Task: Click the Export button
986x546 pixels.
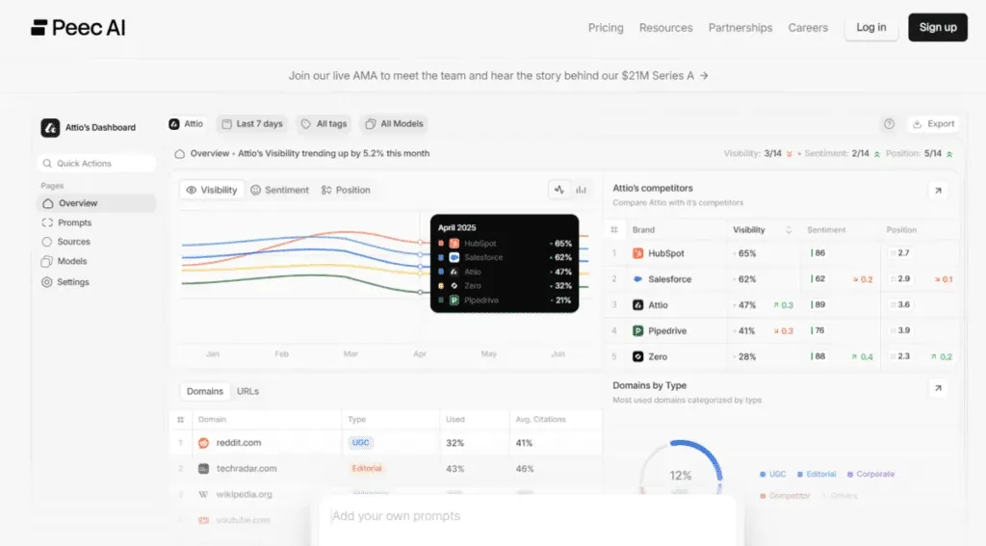Action: (934, 124)
